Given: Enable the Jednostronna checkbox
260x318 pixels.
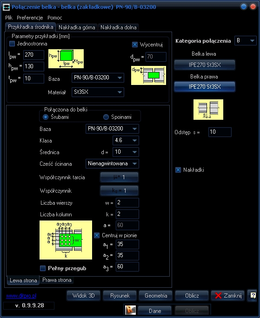Looking at the screenshot, I should 12,44.
